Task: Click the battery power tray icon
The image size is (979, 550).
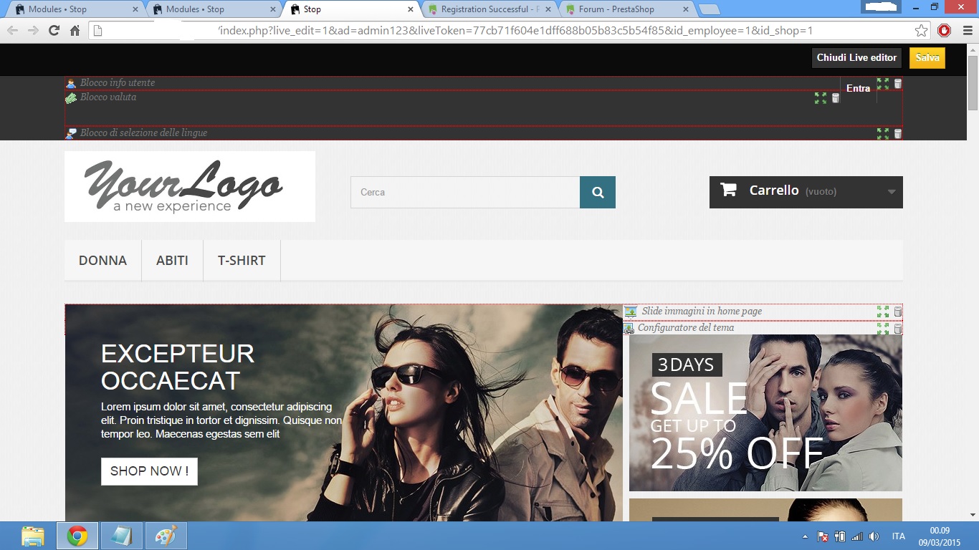Action: (841, 536)
